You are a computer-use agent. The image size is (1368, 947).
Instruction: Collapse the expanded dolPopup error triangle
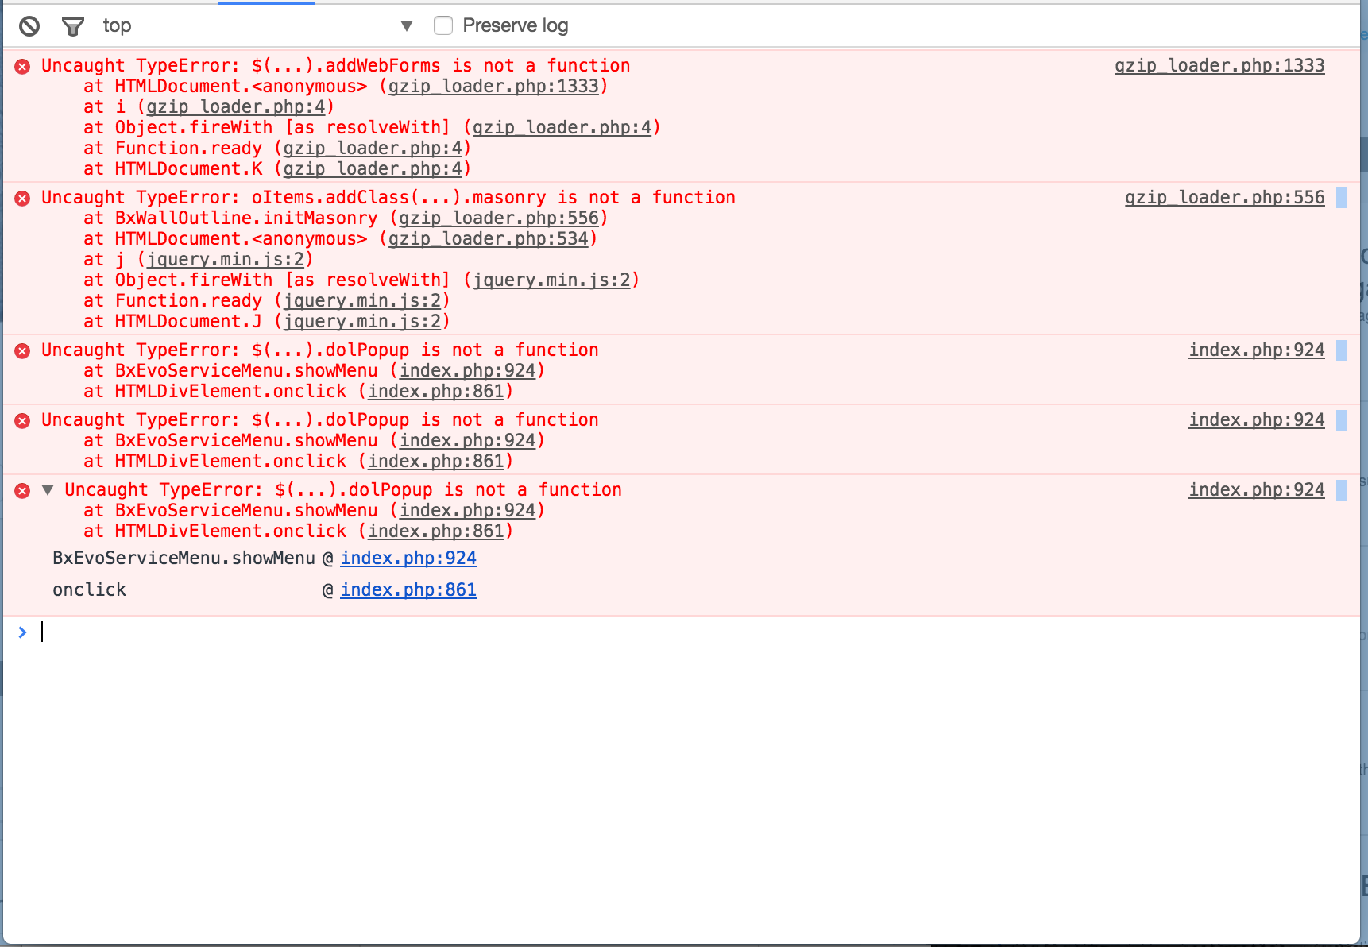click(x=48, y=490)
